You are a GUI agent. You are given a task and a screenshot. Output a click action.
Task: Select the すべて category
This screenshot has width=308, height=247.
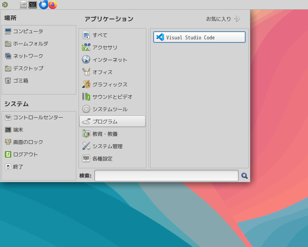pyautogui.click(x=112, y=35)
